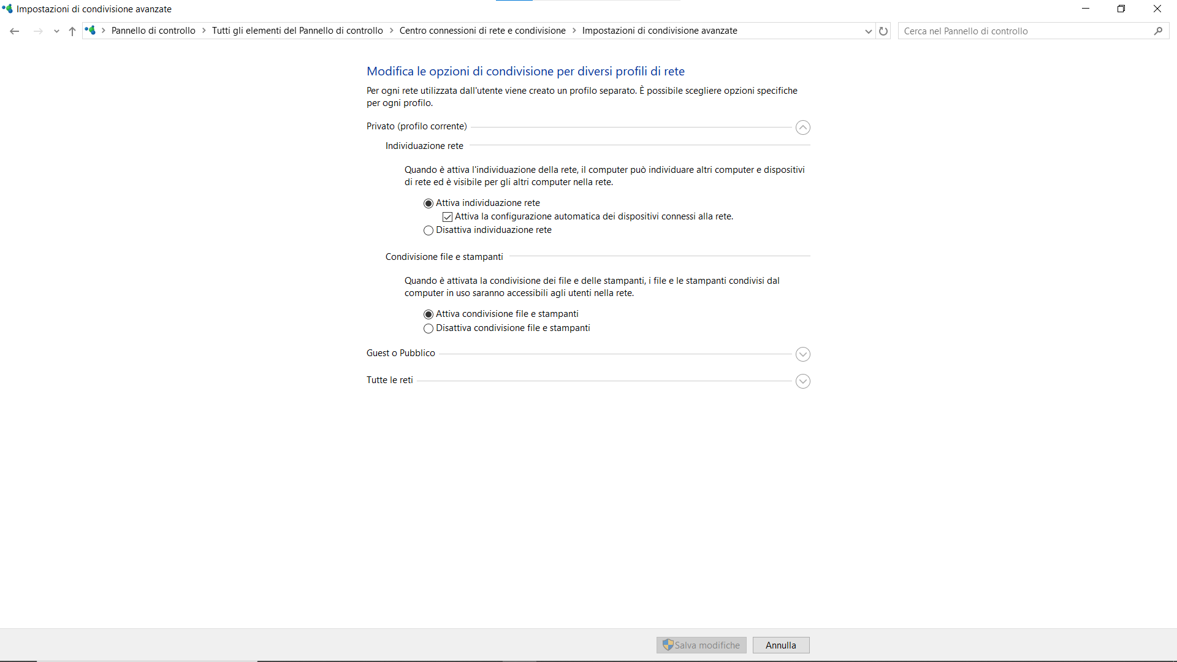Expand the Guest o Pubblico section
The image size is (1177, 662).
(x=803, y=354)
